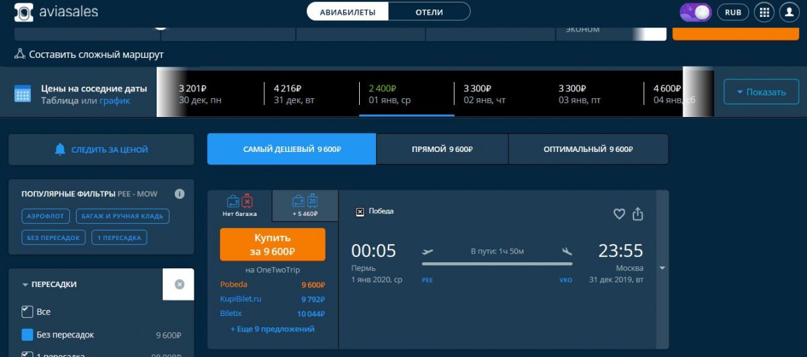The image size is (807, 357).
Task: Click the aviasales logo icon
Action: [24, 12]
